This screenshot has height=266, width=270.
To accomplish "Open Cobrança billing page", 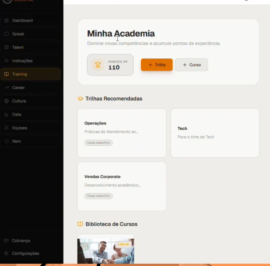I will pos(31,241).
